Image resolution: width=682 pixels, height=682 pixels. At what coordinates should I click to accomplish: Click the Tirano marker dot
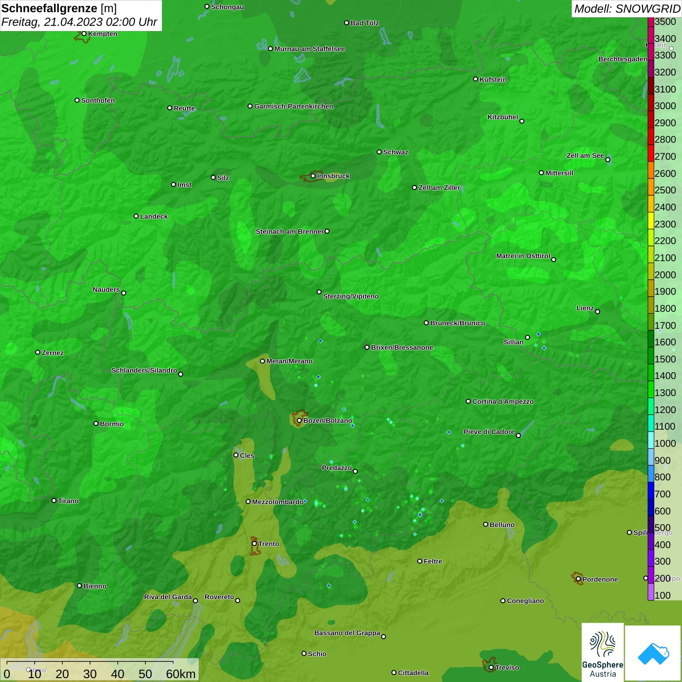[54, 500]
